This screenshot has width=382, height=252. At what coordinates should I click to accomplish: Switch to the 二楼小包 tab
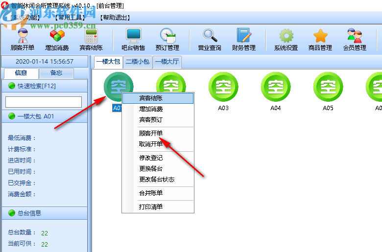(138, 62)
